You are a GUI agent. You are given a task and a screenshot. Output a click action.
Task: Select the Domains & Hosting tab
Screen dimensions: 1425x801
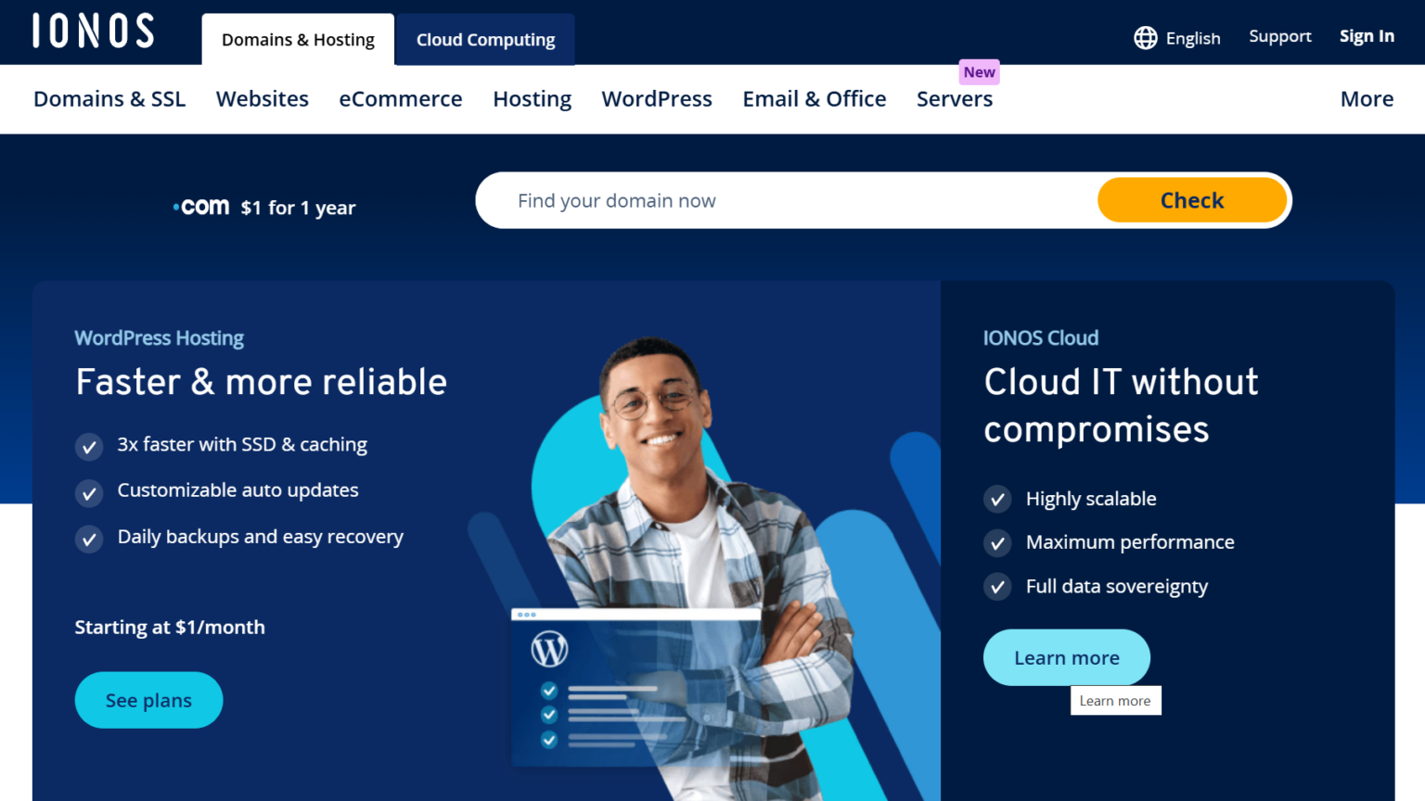coord(297,39)
